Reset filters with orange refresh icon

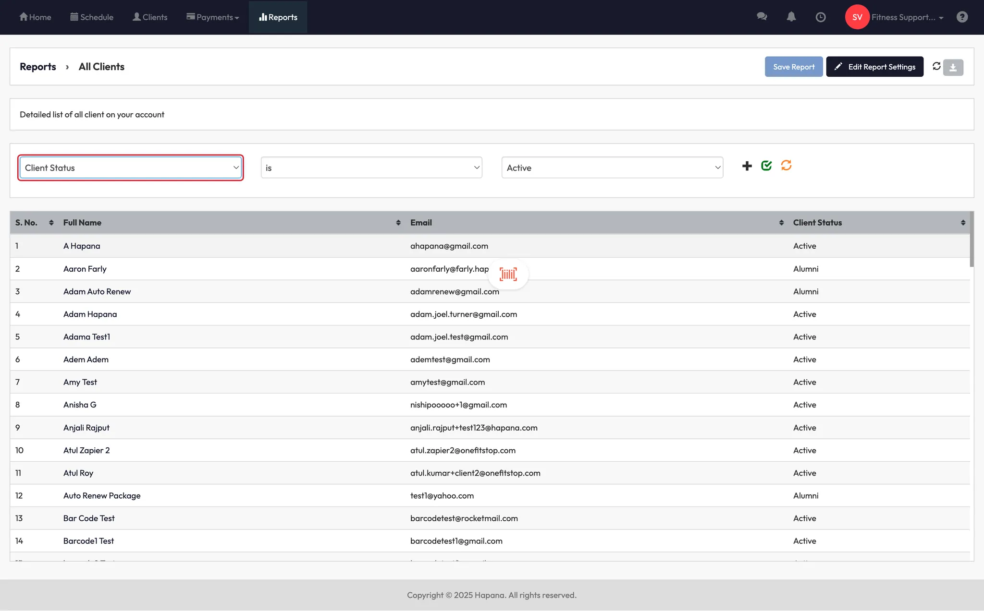[x=786, y=166]
